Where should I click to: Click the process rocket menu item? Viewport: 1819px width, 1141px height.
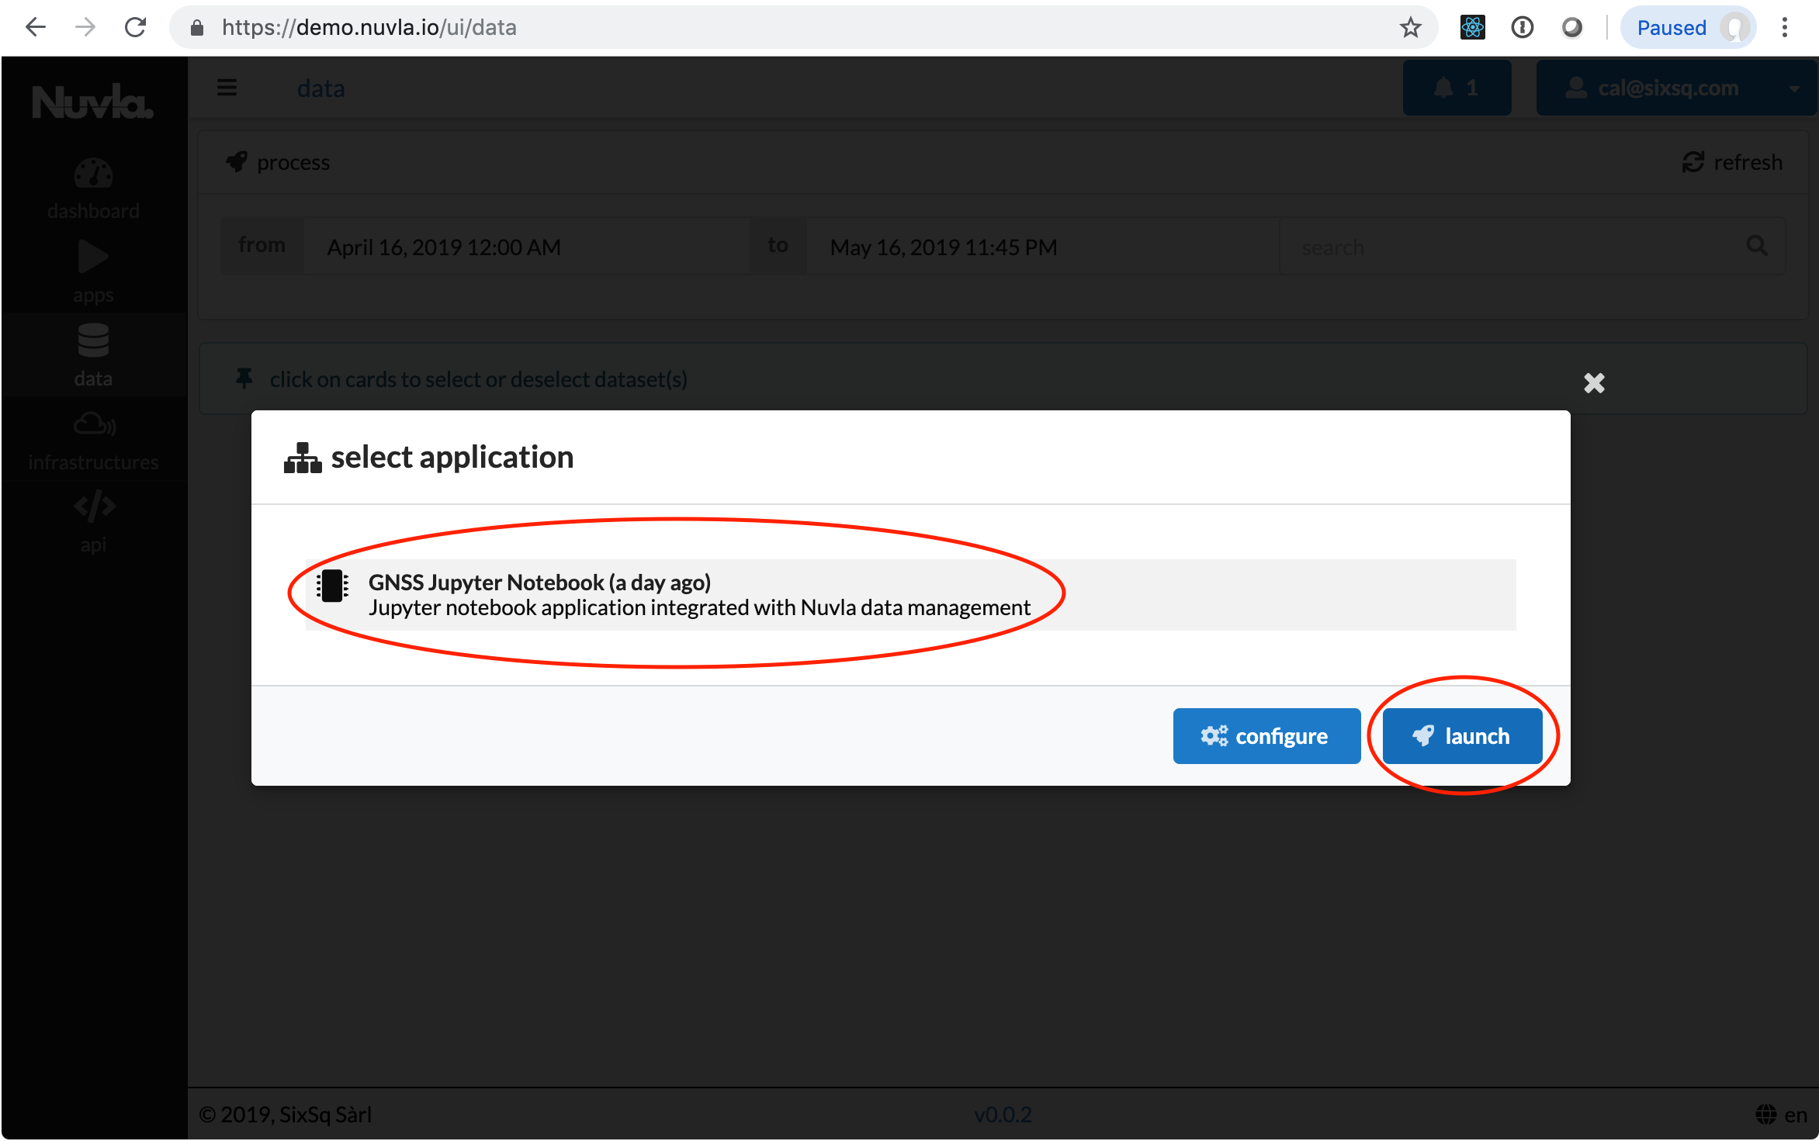(x=278, y=162)
